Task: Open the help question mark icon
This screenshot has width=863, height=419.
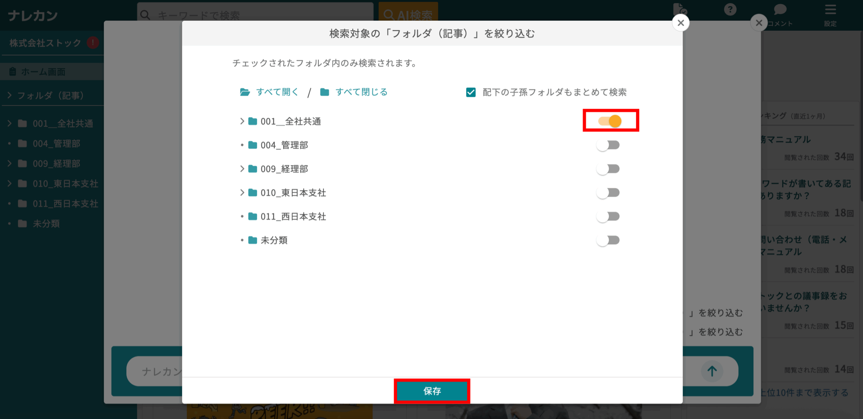Action: point(730,9)
